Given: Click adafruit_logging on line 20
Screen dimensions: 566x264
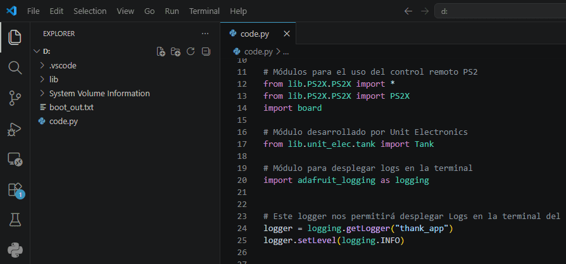Looking at the screenshot, I should [x=336, y=180].
